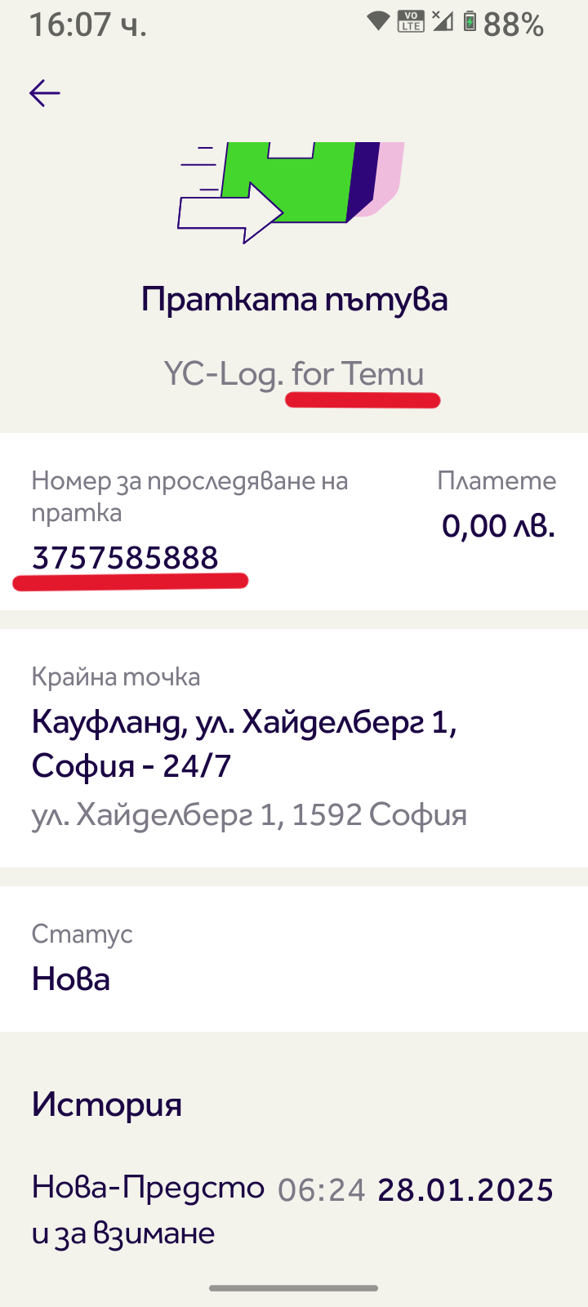The width and height of the screenshot is (588, 1307).
Task: Tap history entry "Нова-Предстои за взимане"
Action: tap(147, 1209)
